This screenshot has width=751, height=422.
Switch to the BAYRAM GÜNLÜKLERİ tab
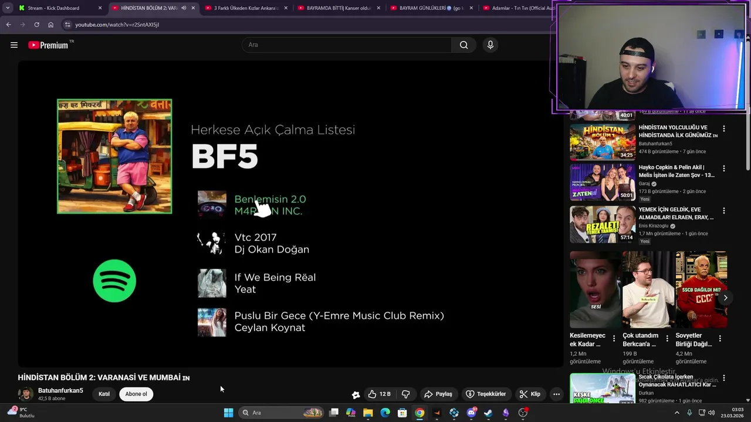[x=431, y=8]
